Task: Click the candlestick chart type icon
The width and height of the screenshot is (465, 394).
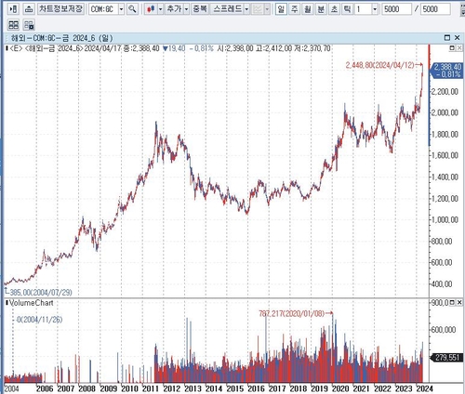Action: 151,9
